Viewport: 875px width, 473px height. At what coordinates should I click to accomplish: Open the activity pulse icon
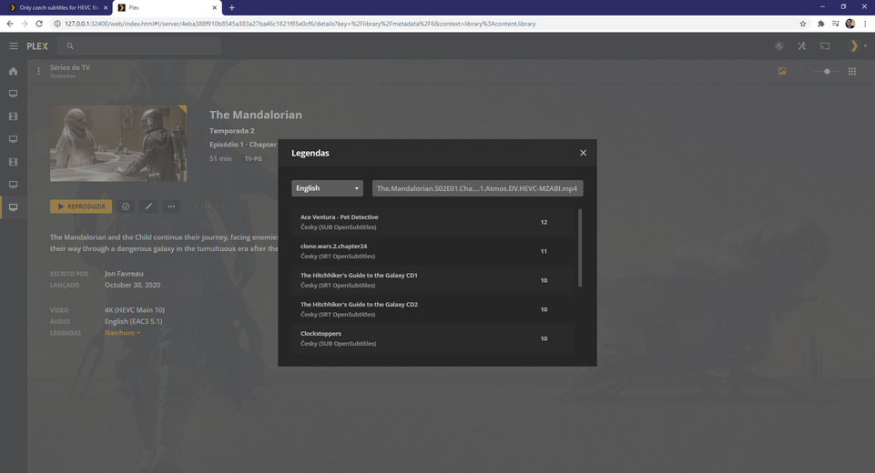click(x=779, y=46)
